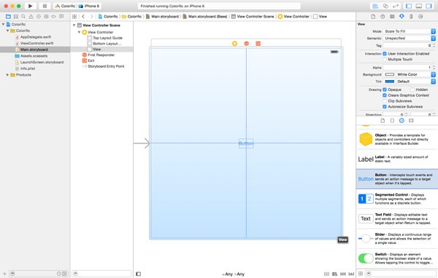Toggle Clears Graphics Context checkbox

click(385, 95)
